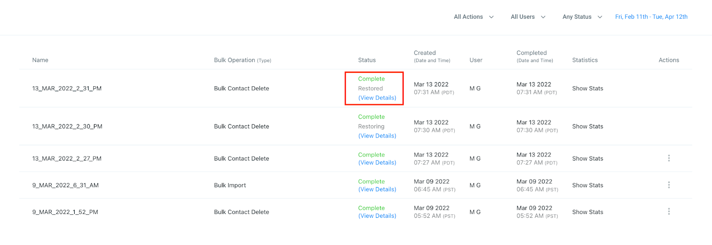Expand the All Users filter dropdown
This screenshot has width=712, height=245.
pos(528,17)
